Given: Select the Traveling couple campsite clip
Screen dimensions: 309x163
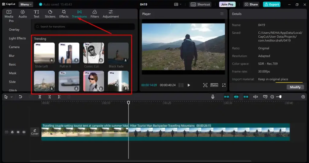Looking at the screenshot, I should coord(85,132).
